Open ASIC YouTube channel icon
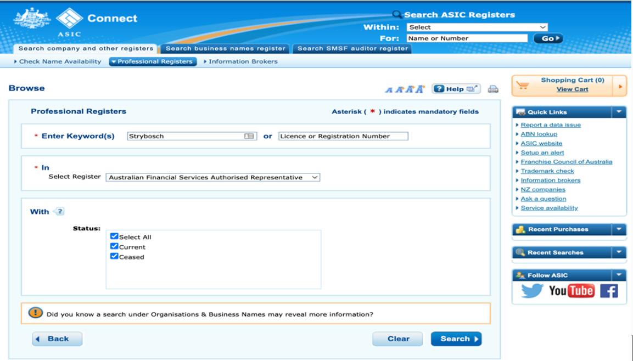This screenshot has width=633, height=361. pyautogui.click(x=571, y=290)
